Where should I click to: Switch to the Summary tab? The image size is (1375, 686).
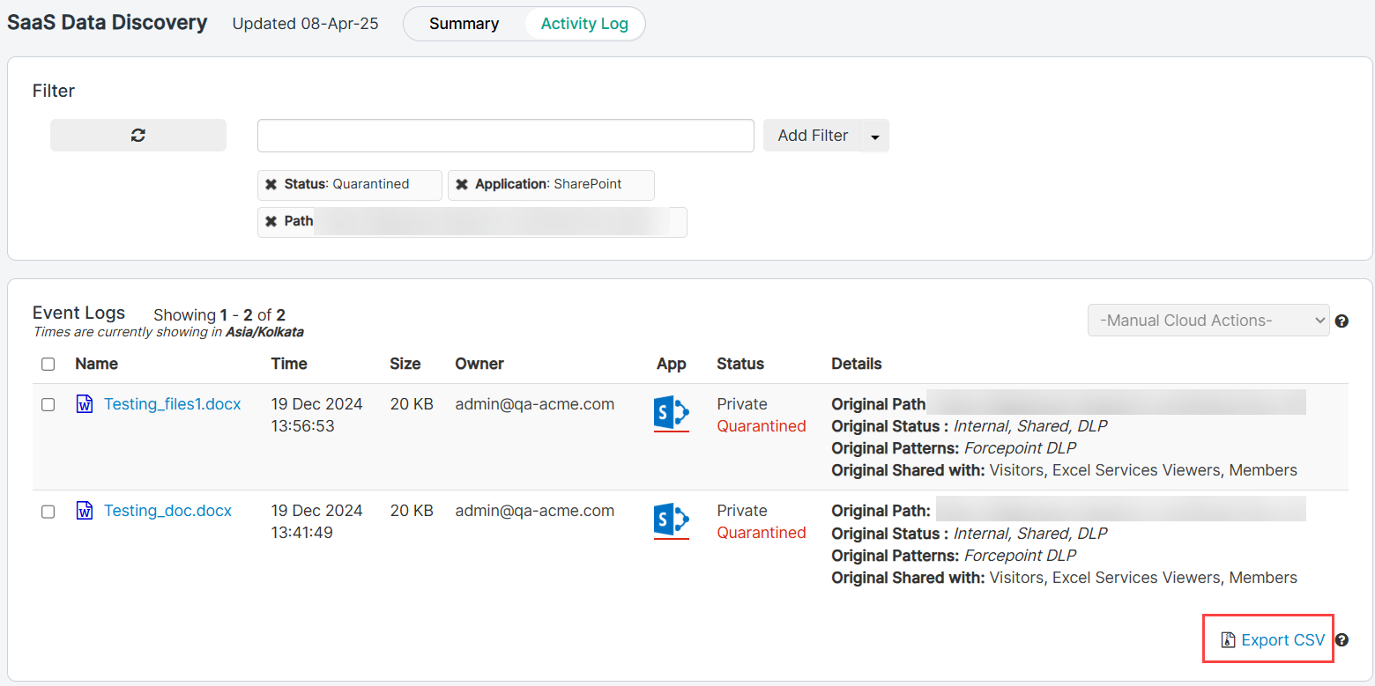pyautogui.click(x=464, y=24)
